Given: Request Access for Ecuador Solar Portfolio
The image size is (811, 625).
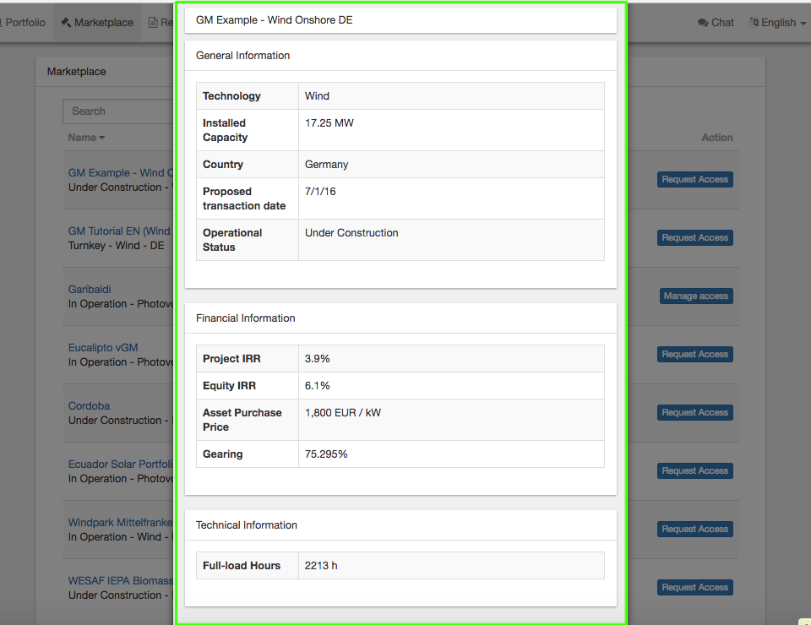Looking at the screenshot, I should (694, 470).
